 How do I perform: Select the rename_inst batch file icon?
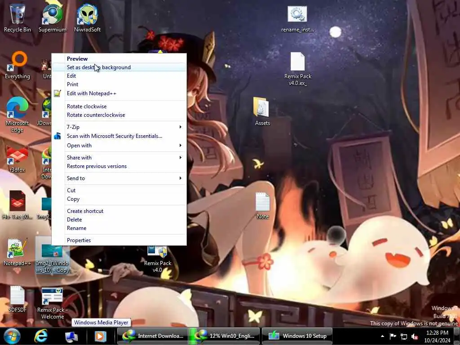[297, 18]
